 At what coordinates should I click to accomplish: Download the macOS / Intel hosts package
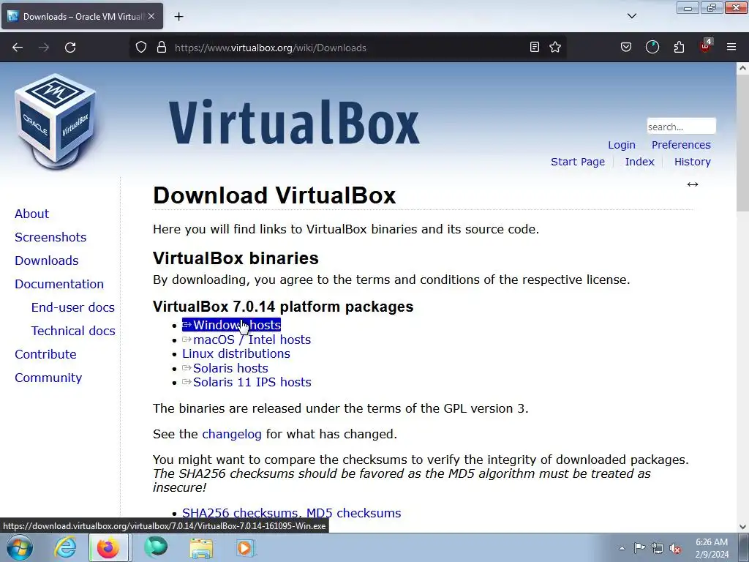click(x=246, y=340)
